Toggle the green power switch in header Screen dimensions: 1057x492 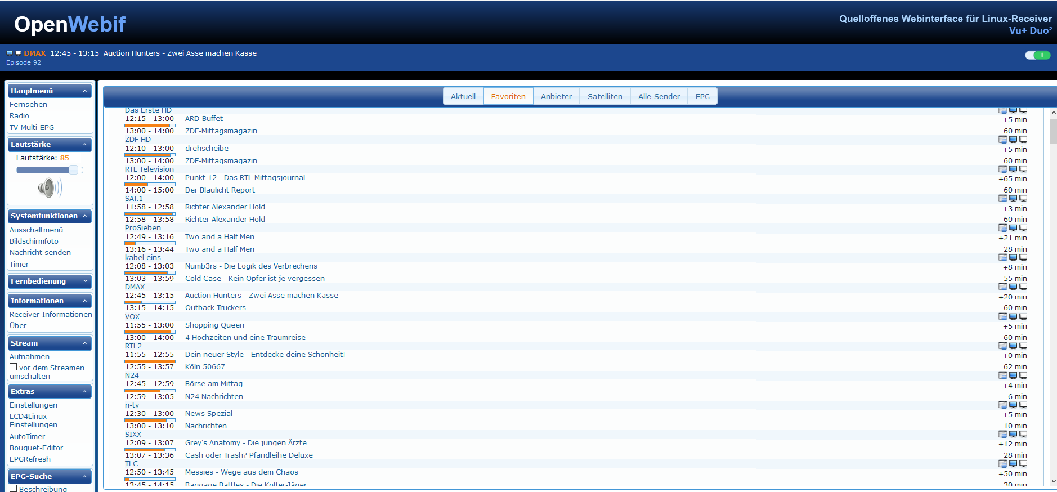click(1037, 55)
